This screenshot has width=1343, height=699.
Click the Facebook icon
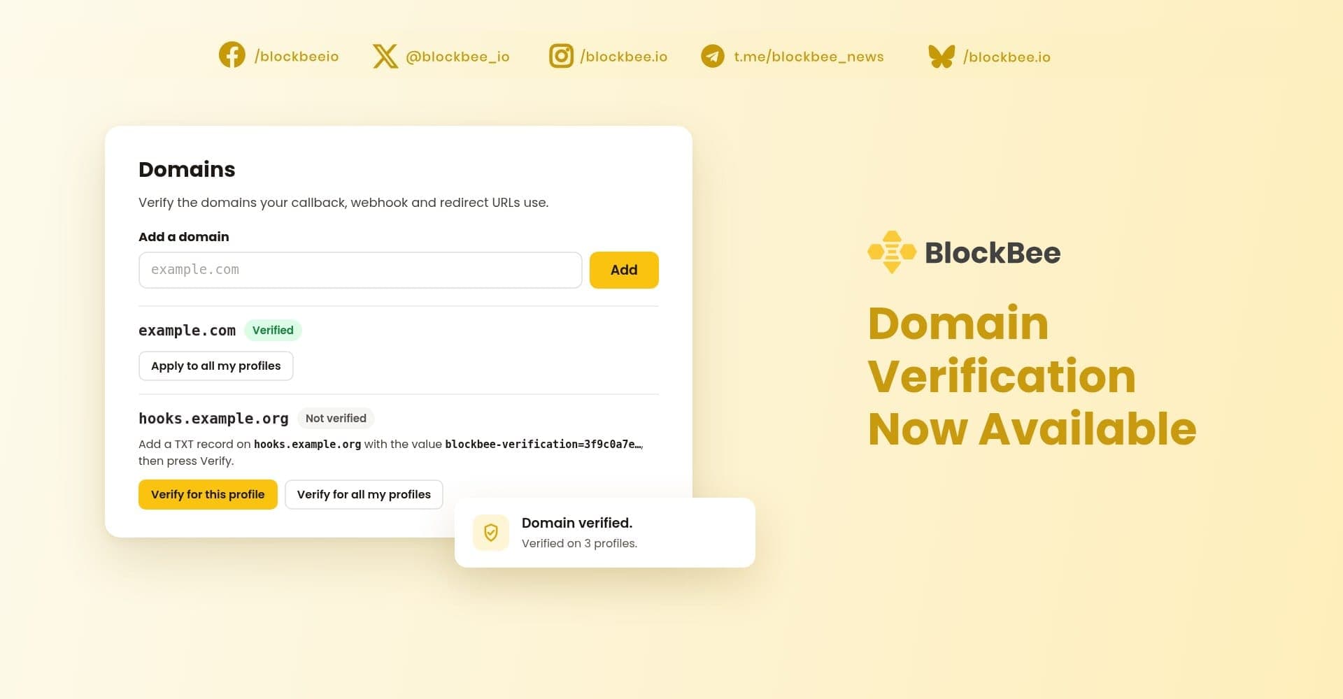pos(232,55)
